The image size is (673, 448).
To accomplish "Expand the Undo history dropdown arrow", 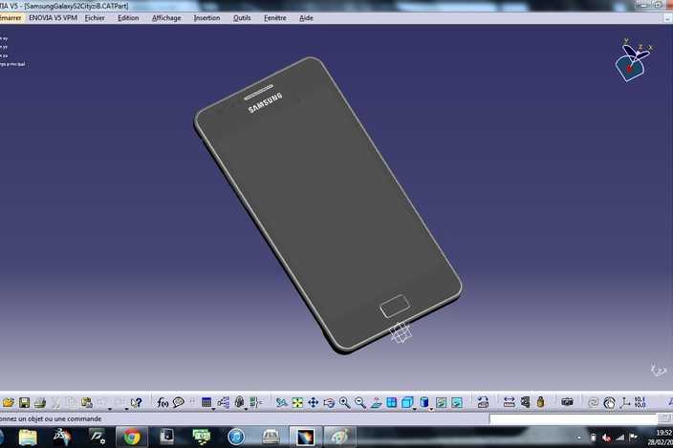I will (x=110, y=409).
